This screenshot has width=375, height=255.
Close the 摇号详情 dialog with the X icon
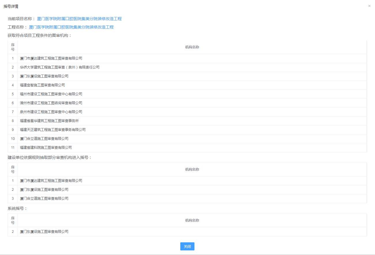coord(369,6)
